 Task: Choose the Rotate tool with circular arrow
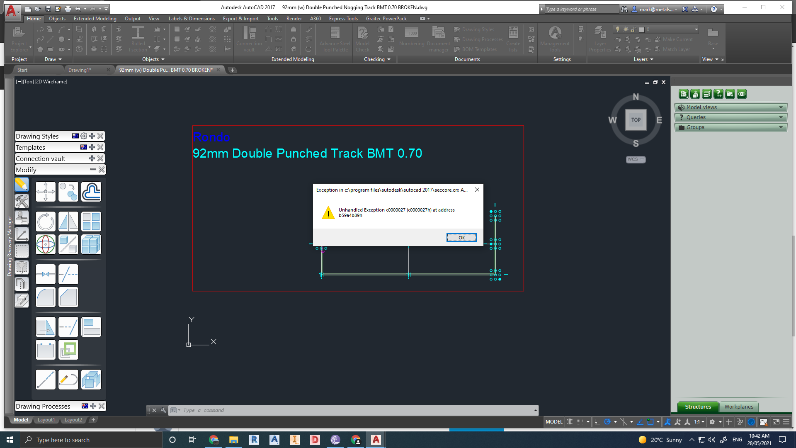(46, 222)
